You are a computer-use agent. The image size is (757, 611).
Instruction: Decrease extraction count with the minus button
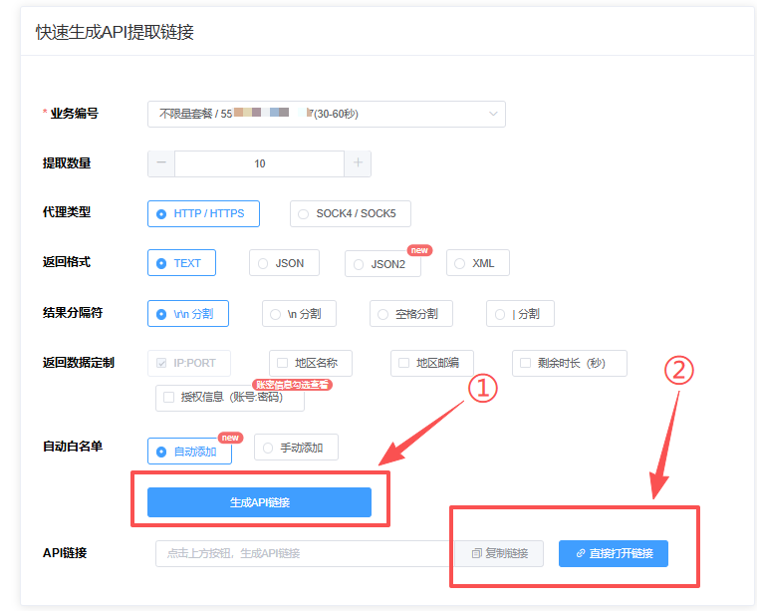click(x=161, y=163)
